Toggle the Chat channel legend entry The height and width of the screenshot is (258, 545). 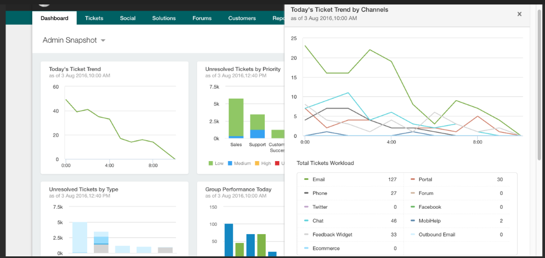(314, 220)
